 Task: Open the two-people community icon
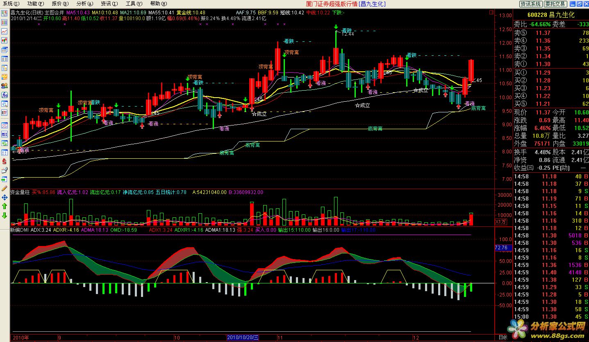click(5, 85)
